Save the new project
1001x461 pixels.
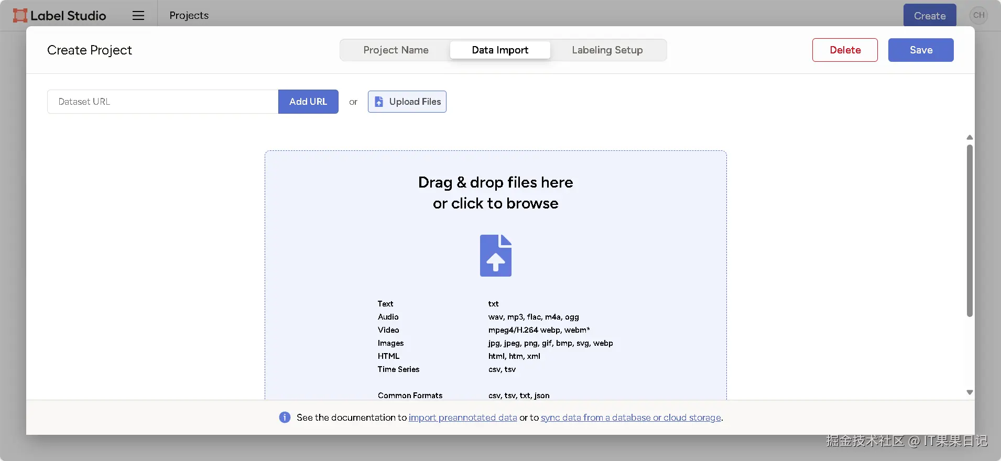(x=921, y=50)
